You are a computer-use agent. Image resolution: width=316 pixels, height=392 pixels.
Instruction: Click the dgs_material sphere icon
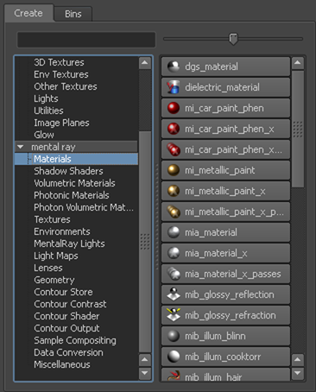174,66
